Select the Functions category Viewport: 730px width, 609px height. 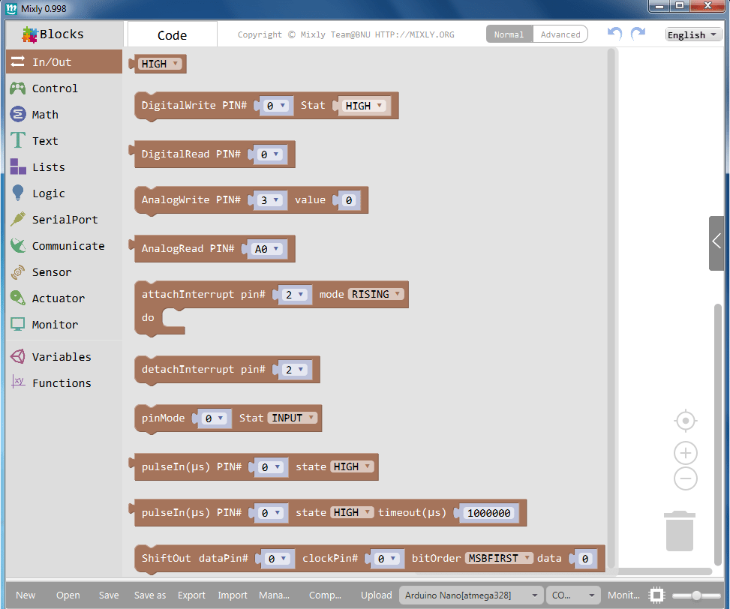[65, 382]
